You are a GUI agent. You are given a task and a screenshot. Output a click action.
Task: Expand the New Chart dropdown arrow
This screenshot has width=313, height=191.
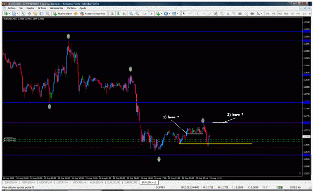[x=9, y=14]
